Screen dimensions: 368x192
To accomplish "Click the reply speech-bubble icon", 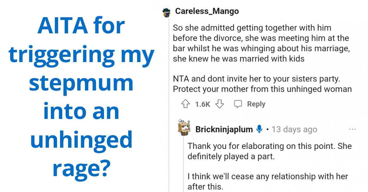I will click(239, 104).
